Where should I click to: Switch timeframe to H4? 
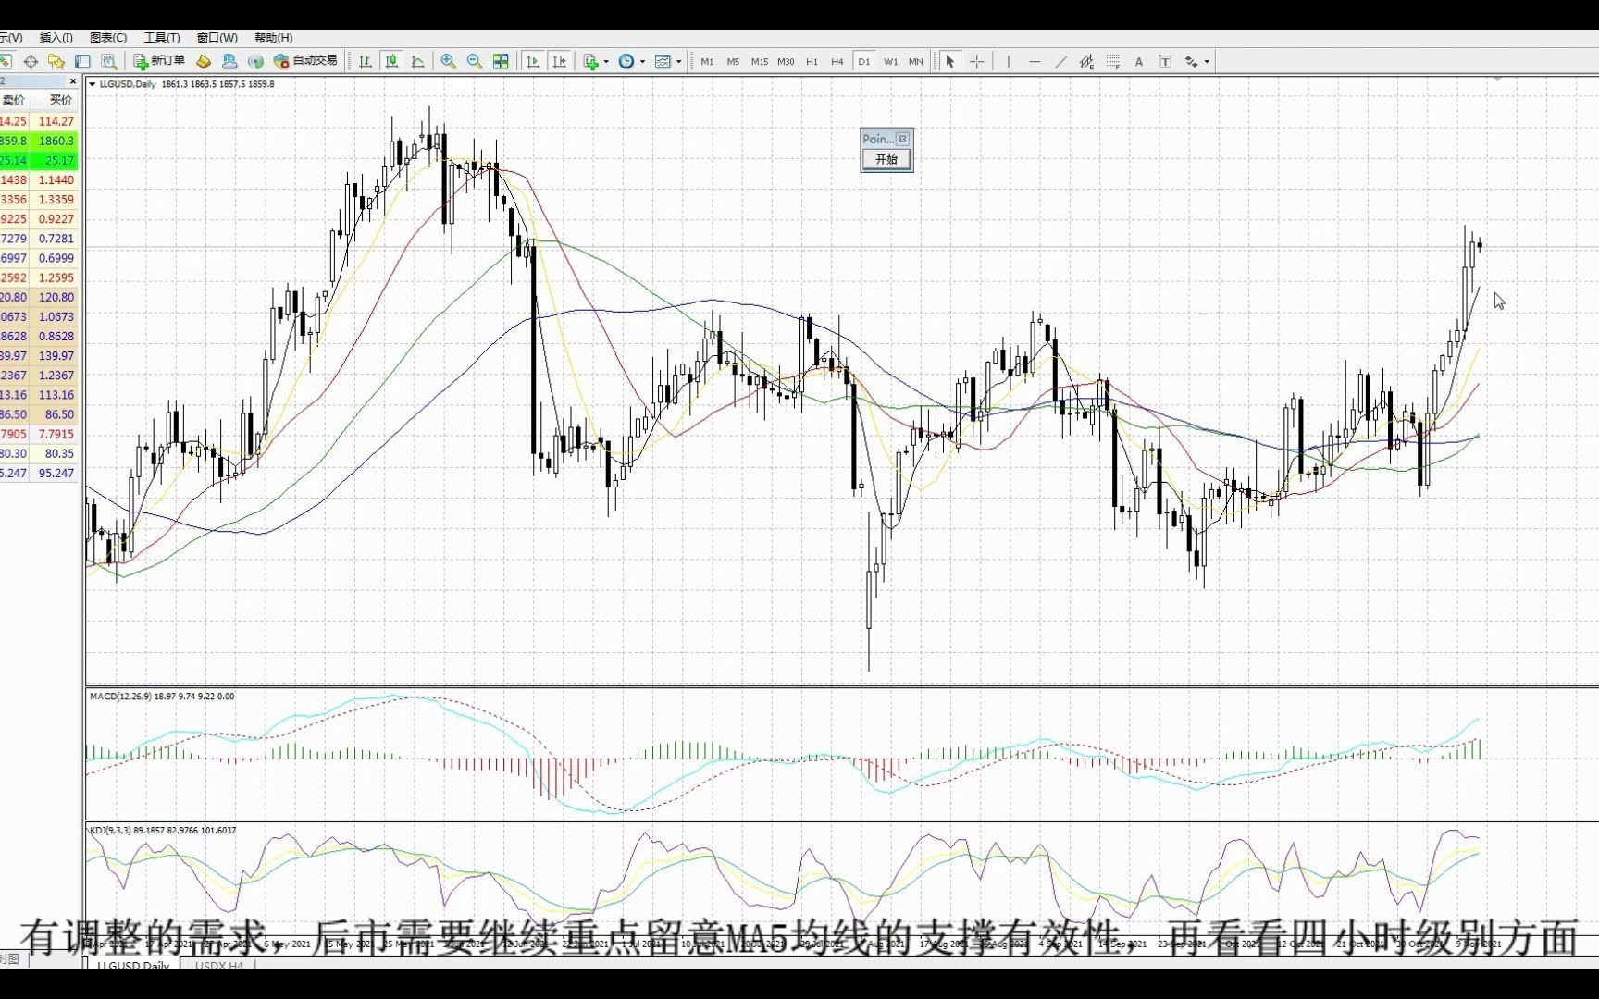coord(837,61)
